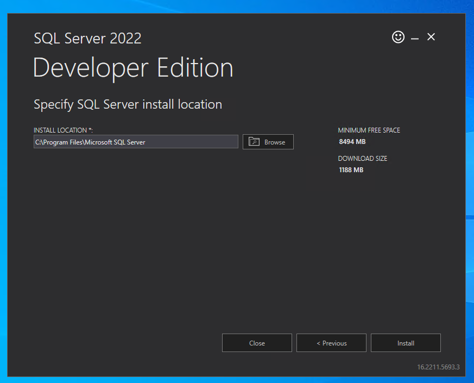Go back using the Previous button

pyautogui.click(x=331, y=343)
